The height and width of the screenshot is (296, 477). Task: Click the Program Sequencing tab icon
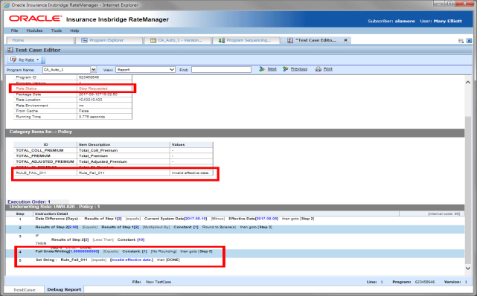pyautogui.click(x=222, y=40)
